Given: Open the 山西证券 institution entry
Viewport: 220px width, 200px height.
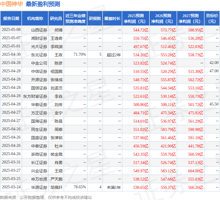Looking at the screenshot, I should point(39,30).
